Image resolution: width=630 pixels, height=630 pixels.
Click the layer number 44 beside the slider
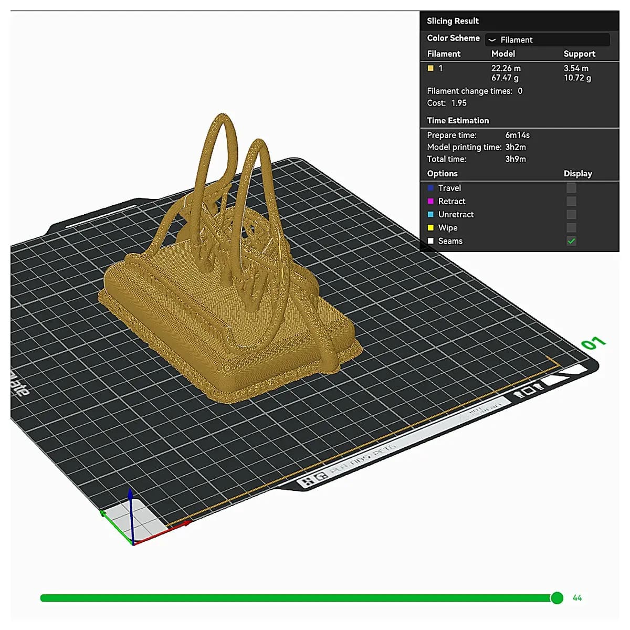(577, 598)
